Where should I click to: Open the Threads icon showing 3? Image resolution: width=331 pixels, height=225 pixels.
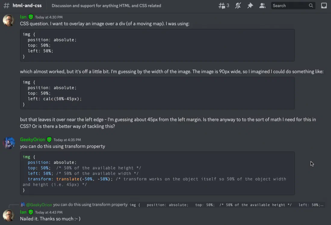(223, 6)
